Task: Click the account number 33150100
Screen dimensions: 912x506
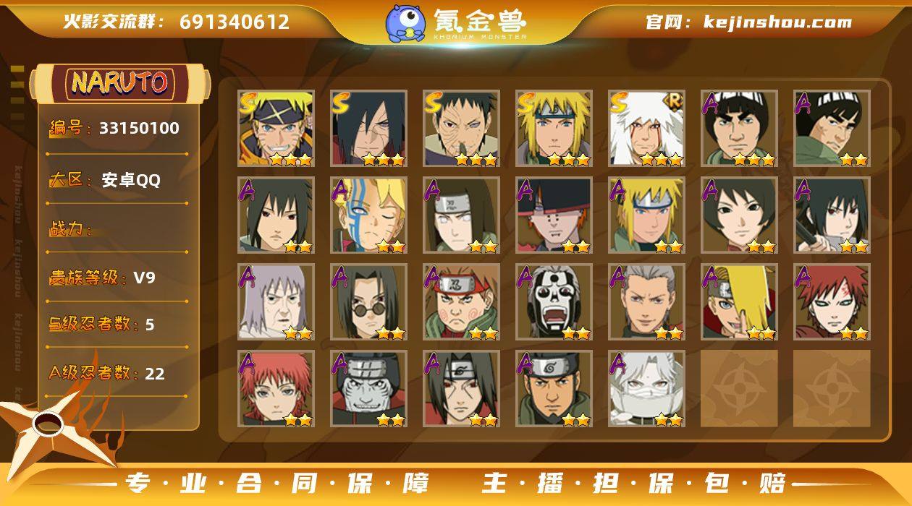Action: (139, 129)
